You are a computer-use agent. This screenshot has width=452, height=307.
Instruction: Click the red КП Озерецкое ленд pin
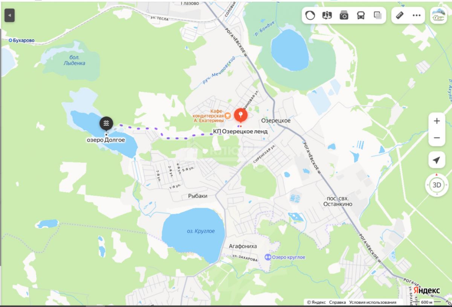[x=241, y=115]
